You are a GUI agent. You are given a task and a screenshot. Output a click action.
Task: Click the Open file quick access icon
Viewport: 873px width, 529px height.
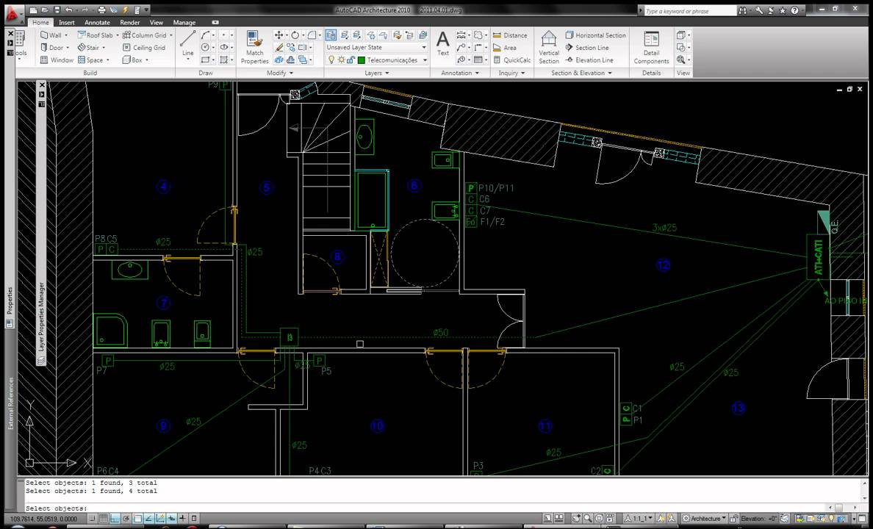pos(45,10)
